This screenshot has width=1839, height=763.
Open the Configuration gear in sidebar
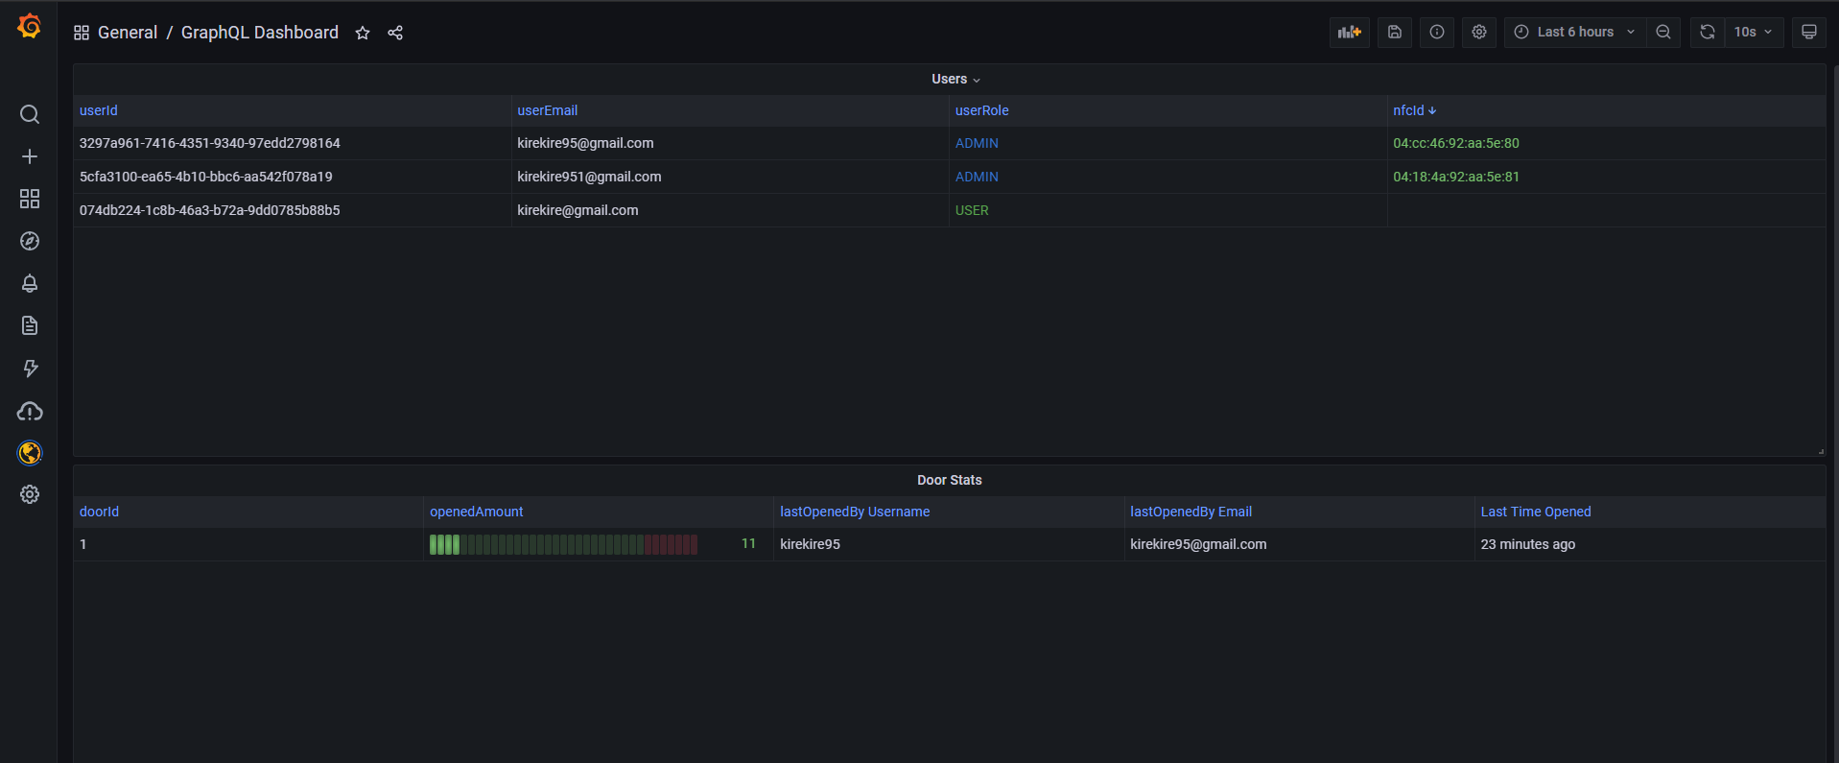click(30, 494)
